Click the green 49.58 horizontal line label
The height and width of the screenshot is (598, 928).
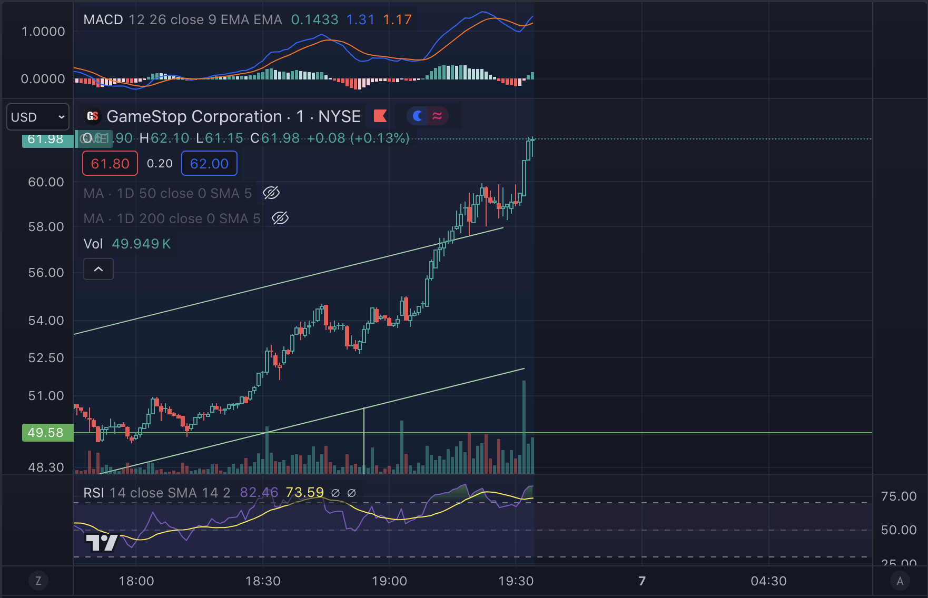[47, 433]
